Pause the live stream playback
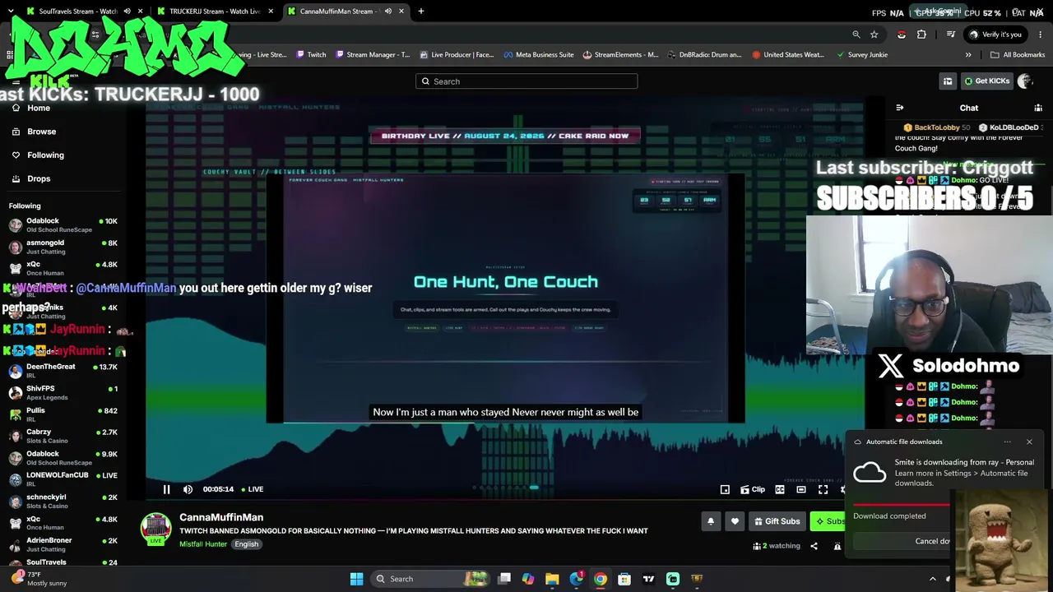 tap(166, 489)
